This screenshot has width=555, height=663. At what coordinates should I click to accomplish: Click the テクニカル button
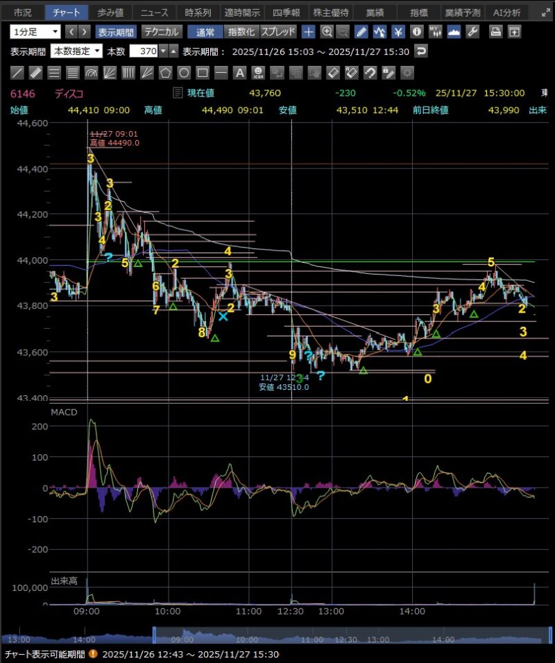162,32
